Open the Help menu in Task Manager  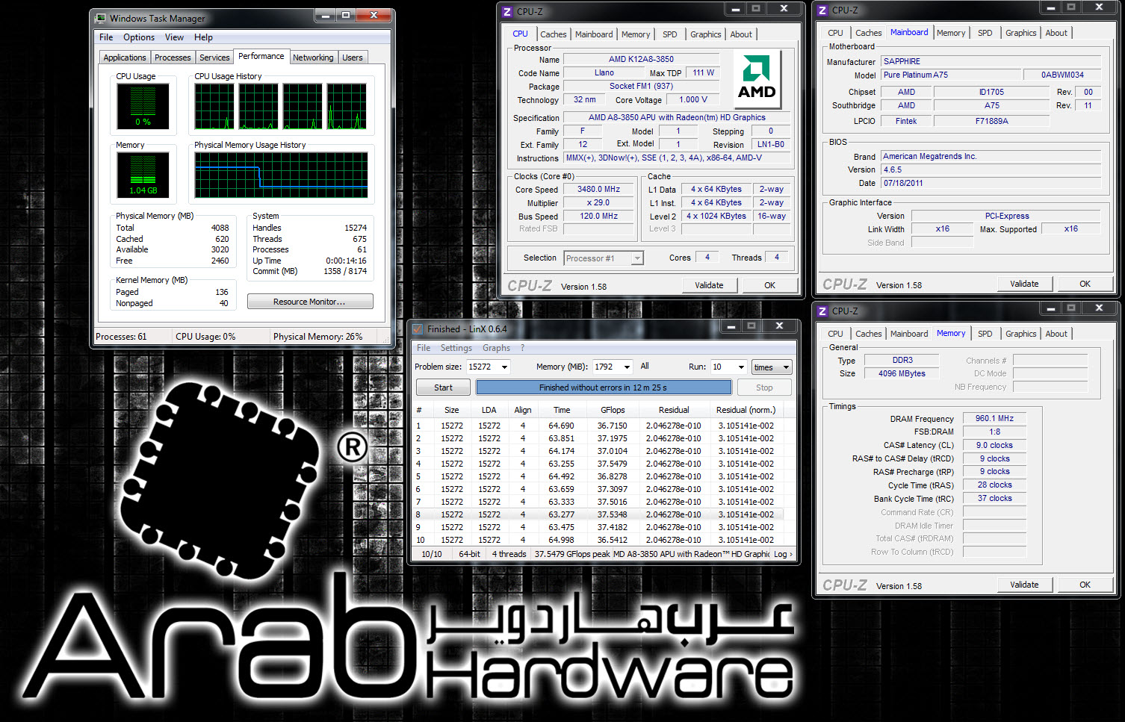203,37
